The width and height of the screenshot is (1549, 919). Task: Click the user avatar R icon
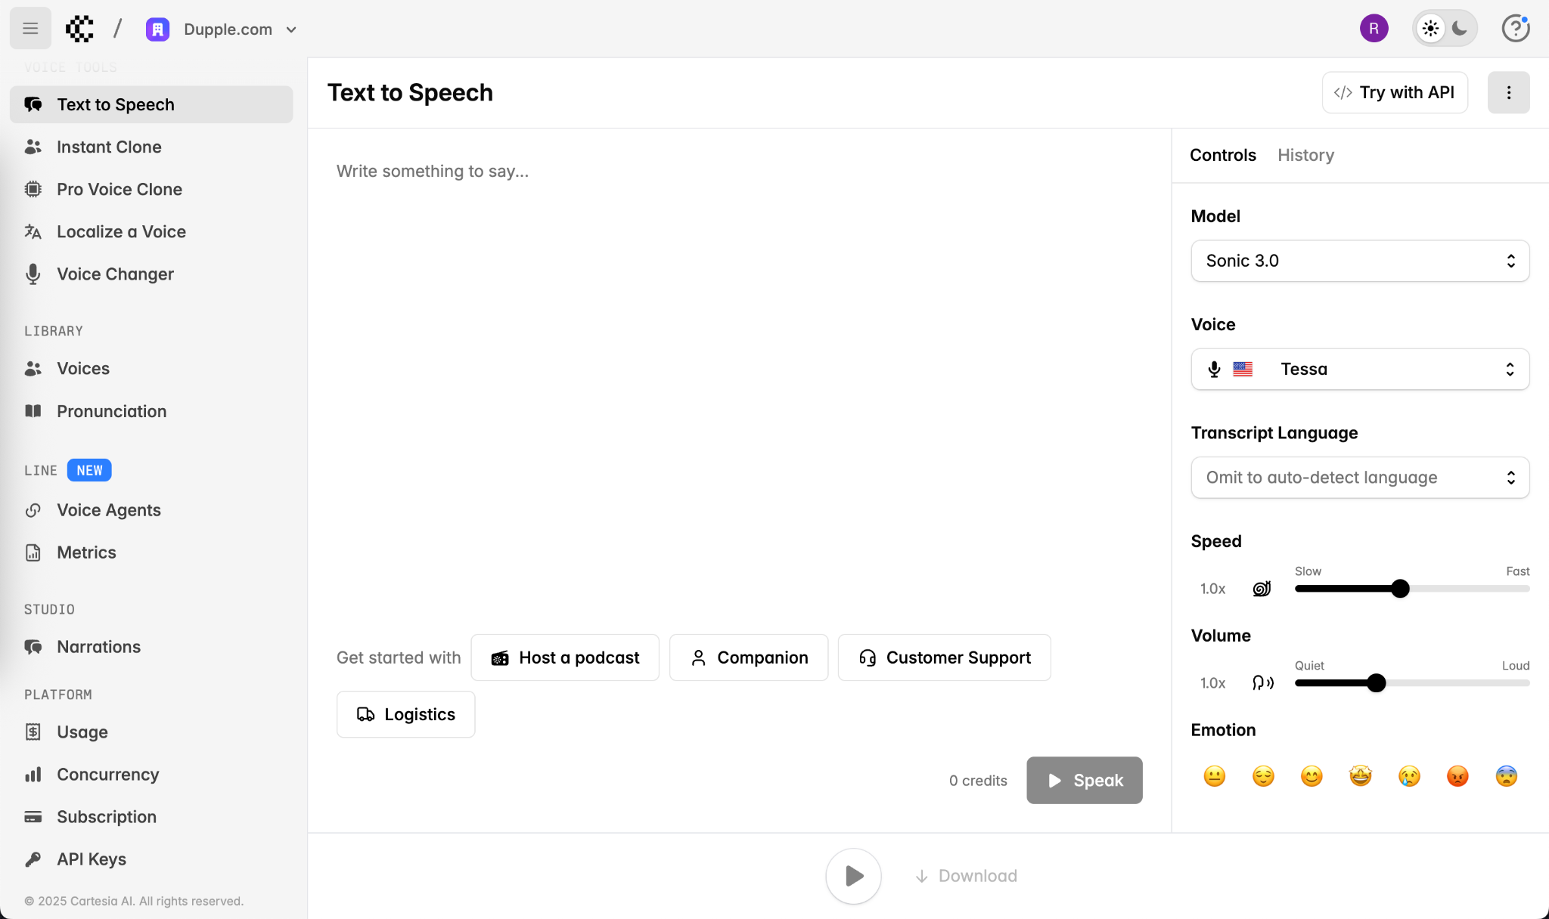1374,29
